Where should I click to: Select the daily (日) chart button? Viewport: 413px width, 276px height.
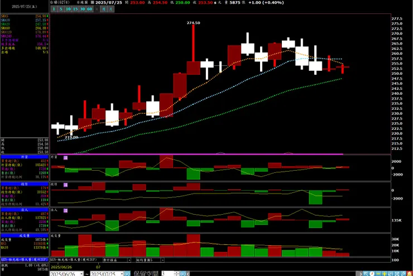click(97, 9)
